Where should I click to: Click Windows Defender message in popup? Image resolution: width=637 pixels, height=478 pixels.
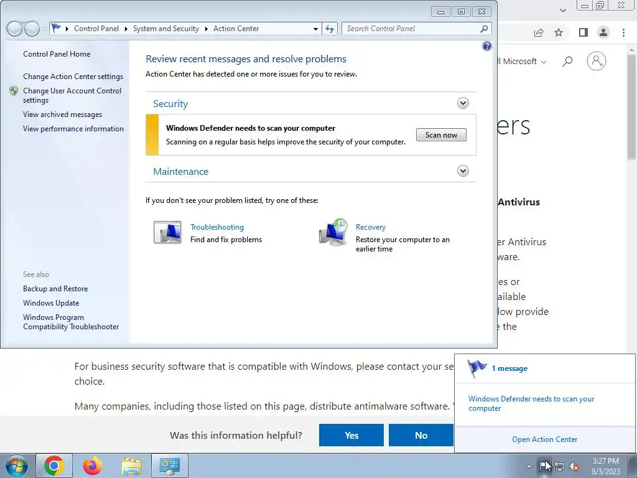(x=531, y=403)
